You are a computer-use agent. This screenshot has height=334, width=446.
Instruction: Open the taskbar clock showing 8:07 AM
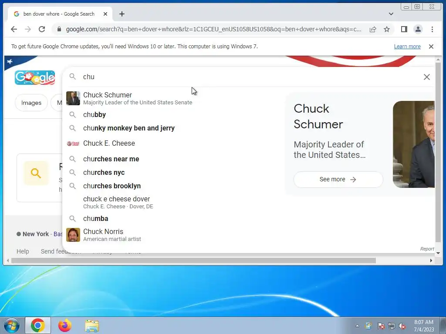[424, 326]
